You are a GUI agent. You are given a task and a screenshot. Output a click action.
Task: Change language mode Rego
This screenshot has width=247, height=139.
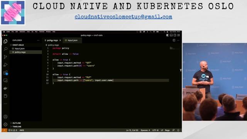coord(167,131)
